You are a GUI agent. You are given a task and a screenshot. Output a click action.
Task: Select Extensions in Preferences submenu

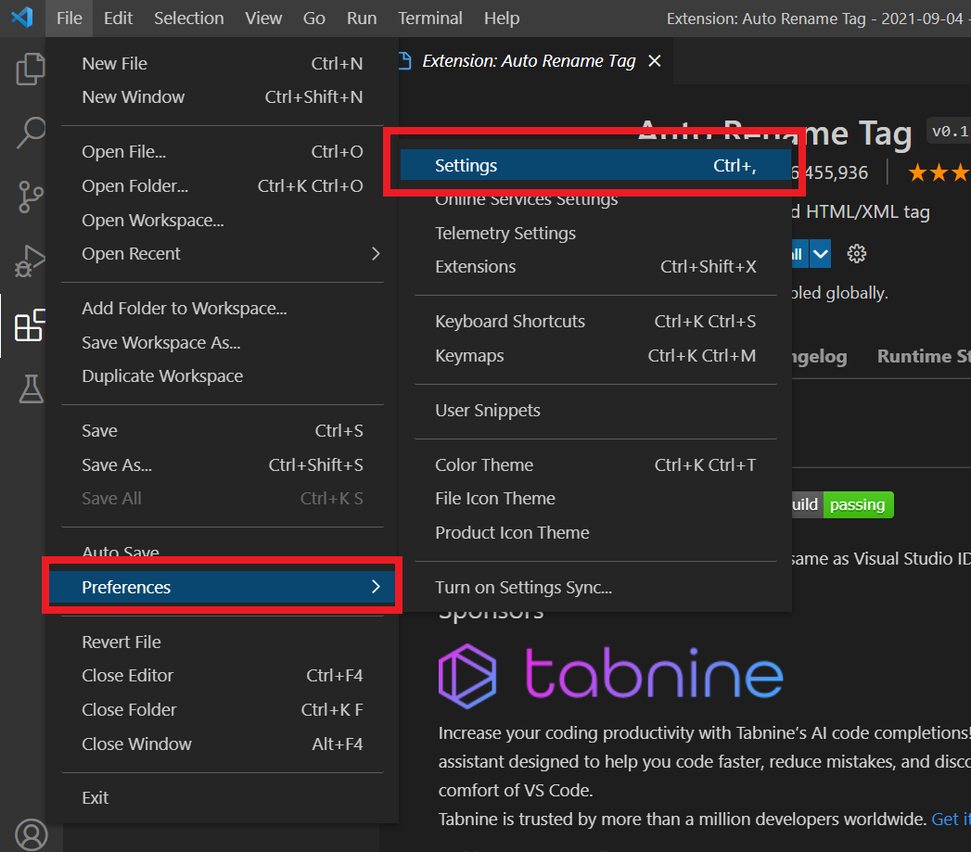tap(595, 267)
